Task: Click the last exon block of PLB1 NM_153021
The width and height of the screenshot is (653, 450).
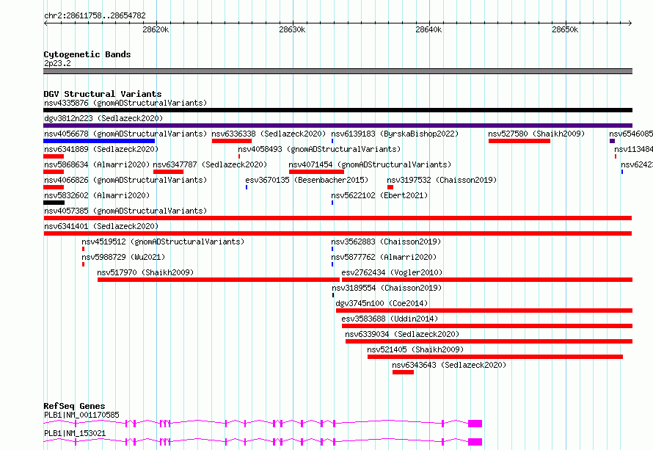Action: coord(475,442)
